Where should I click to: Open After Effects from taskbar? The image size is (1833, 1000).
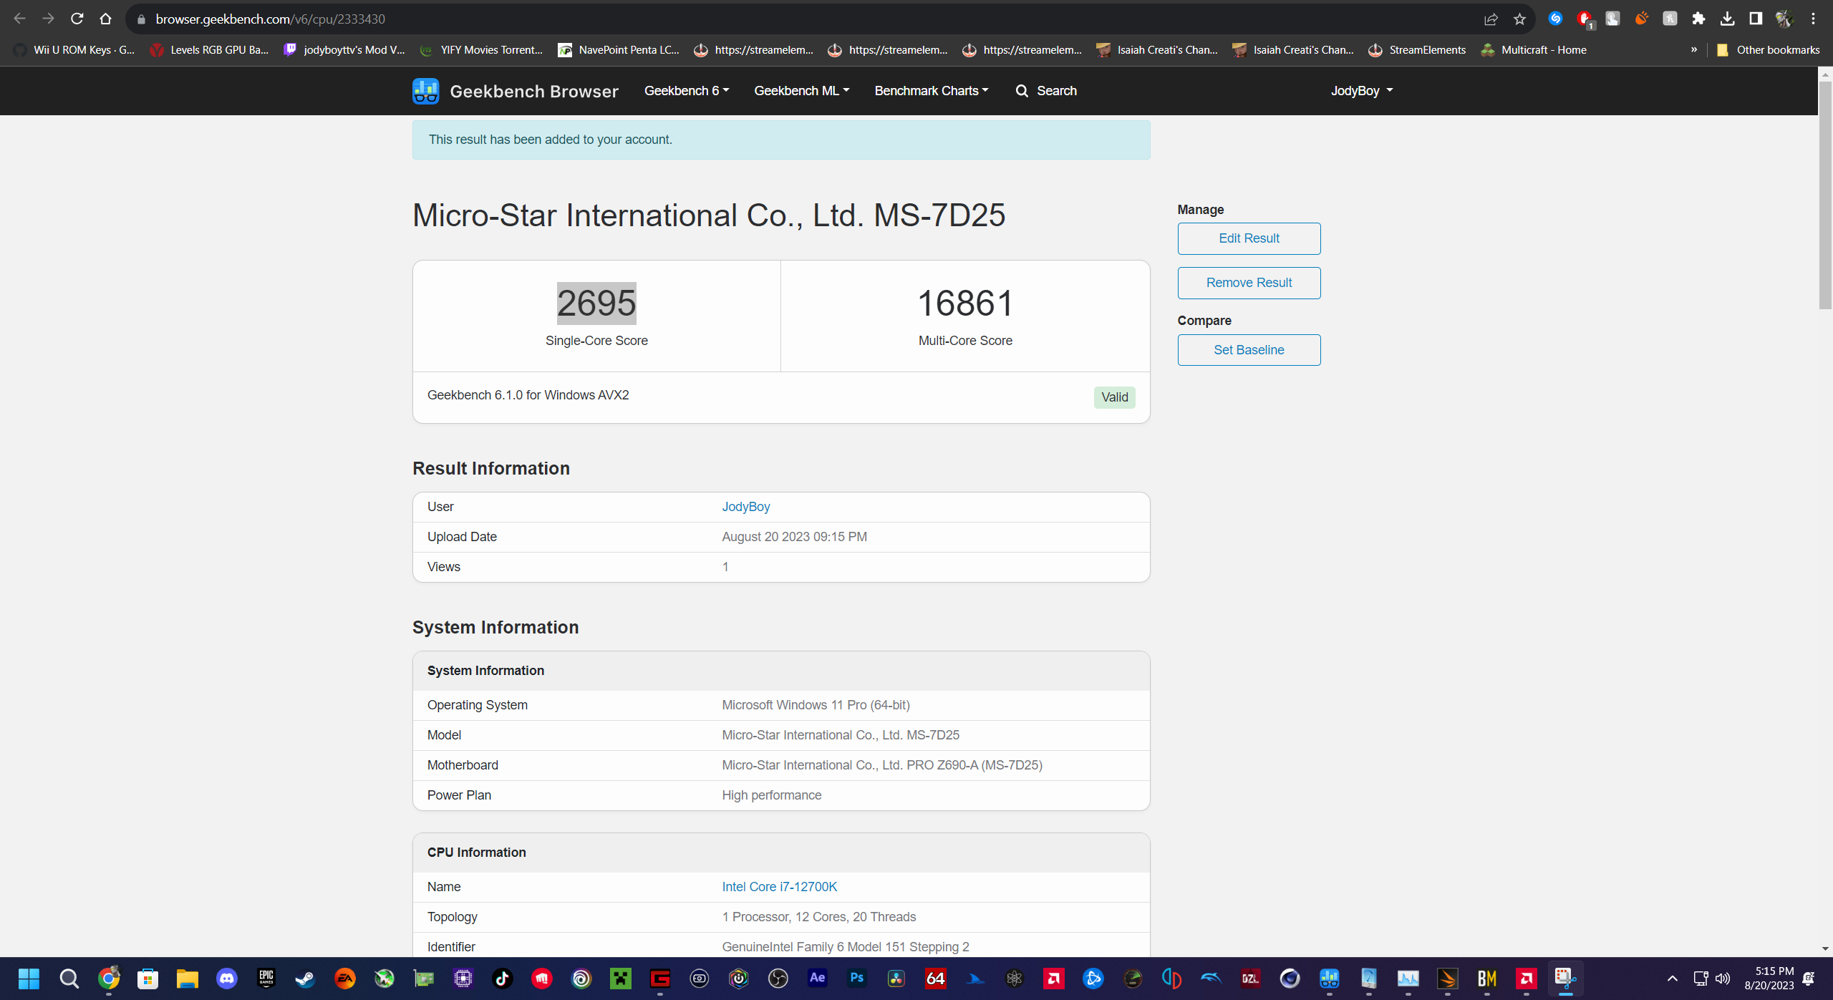818,978
